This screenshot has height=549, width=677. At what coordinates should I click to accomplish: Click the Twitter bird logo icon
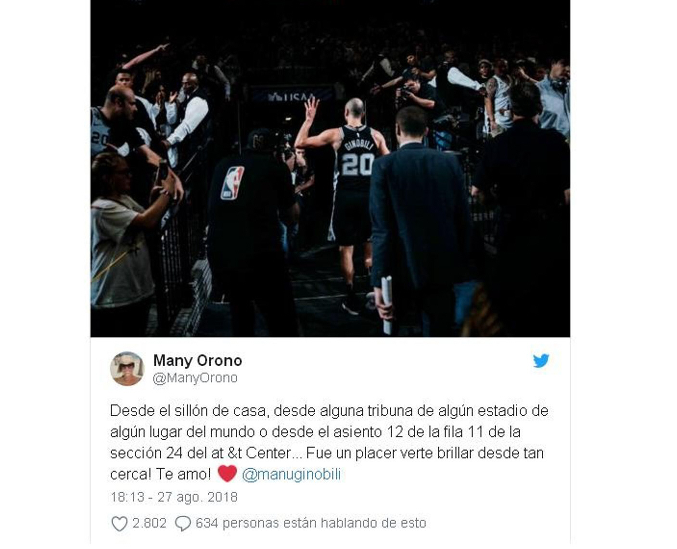point(541,360)
